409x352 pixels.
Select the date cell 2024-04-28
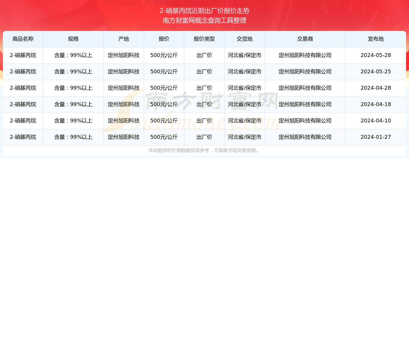tap(376, 88)
